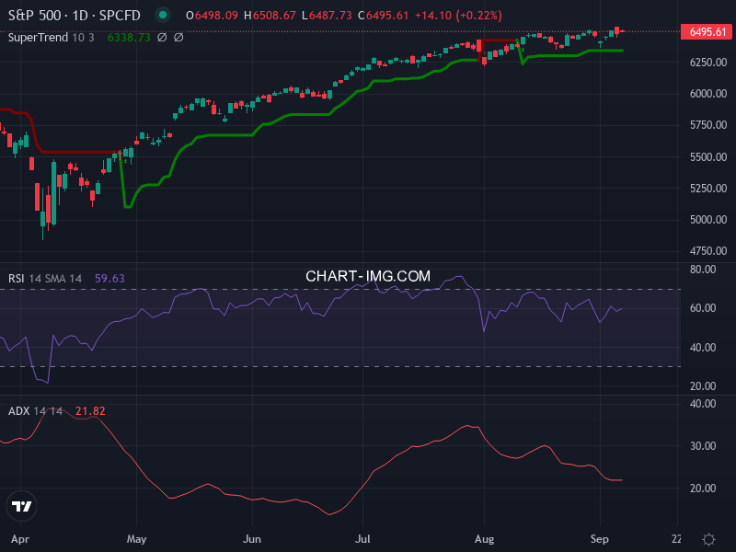Click the 4750.00 price axis label
The width and height of the screenshot is (736, 552).
(x=708, y=251)
